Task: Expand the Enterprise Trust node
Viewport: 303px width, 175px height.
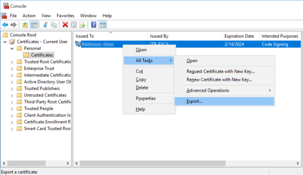Action: (12, 69)
